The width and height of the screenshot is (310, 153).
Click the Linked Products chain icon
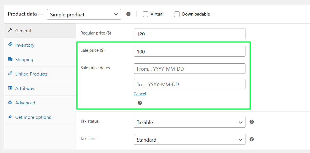pos(10,74)
